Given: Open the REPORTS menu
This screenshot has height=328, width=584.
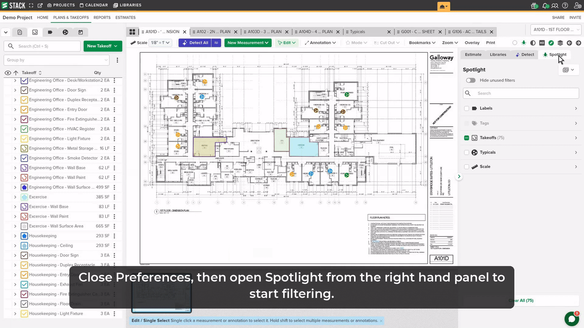Looking at the screenshot, I should [102, 17].
